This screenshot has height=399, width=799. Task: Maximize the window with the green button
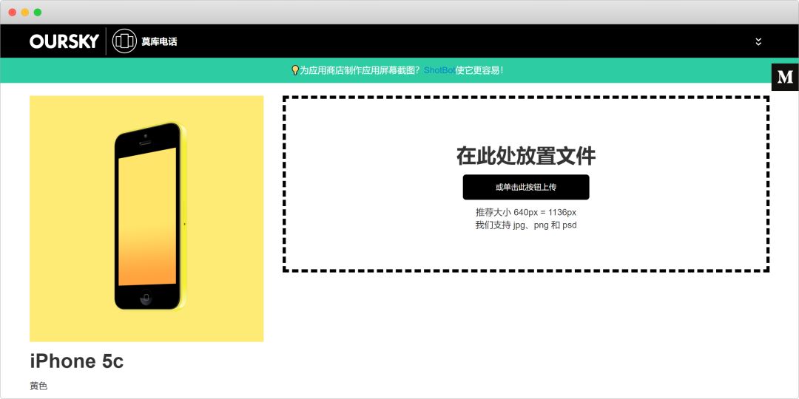[37, 12]
